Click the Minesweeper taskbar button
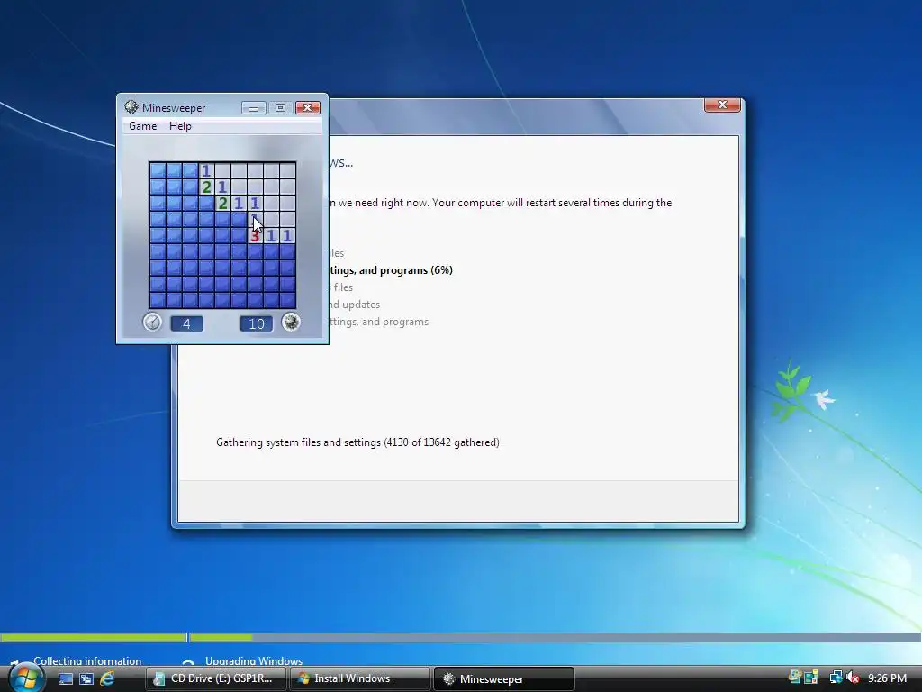Viewport: 922px width, 692px height. tap(503, 679)
